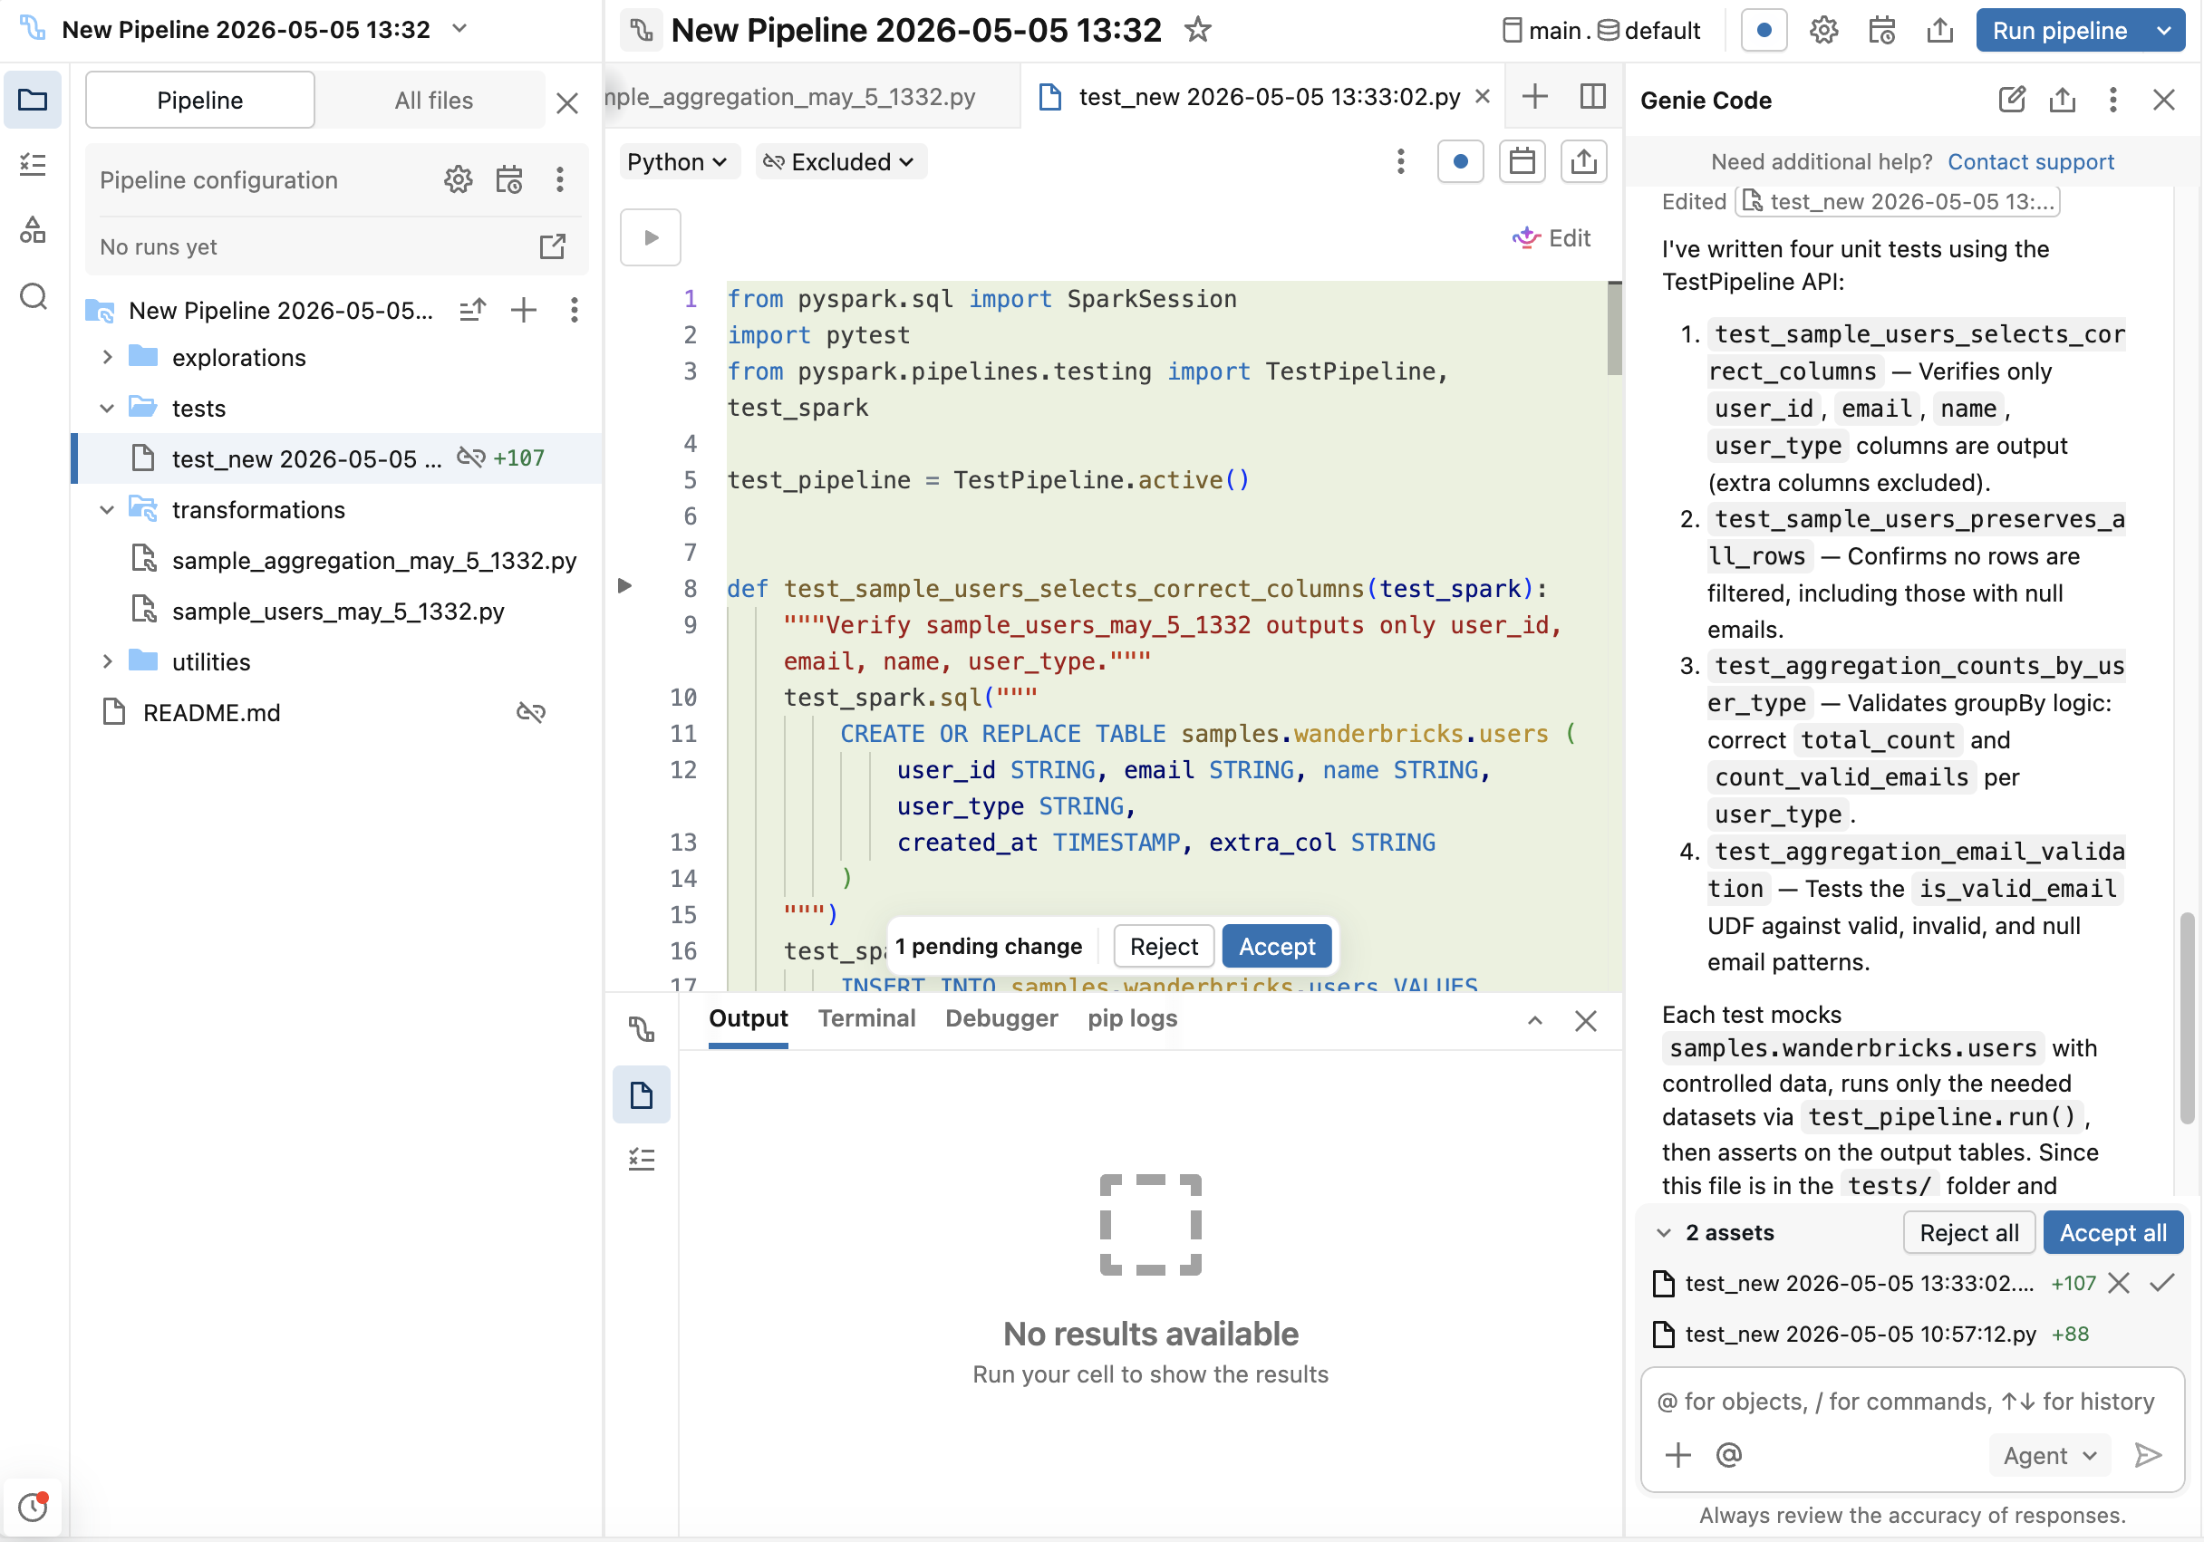Add a new file to pipeline folder

(x=523, y=310)
